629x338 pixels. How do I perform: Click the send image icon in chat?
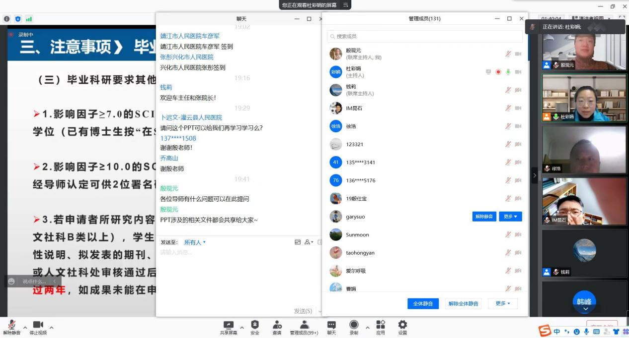pyautogui.click(x=298, y=242)
